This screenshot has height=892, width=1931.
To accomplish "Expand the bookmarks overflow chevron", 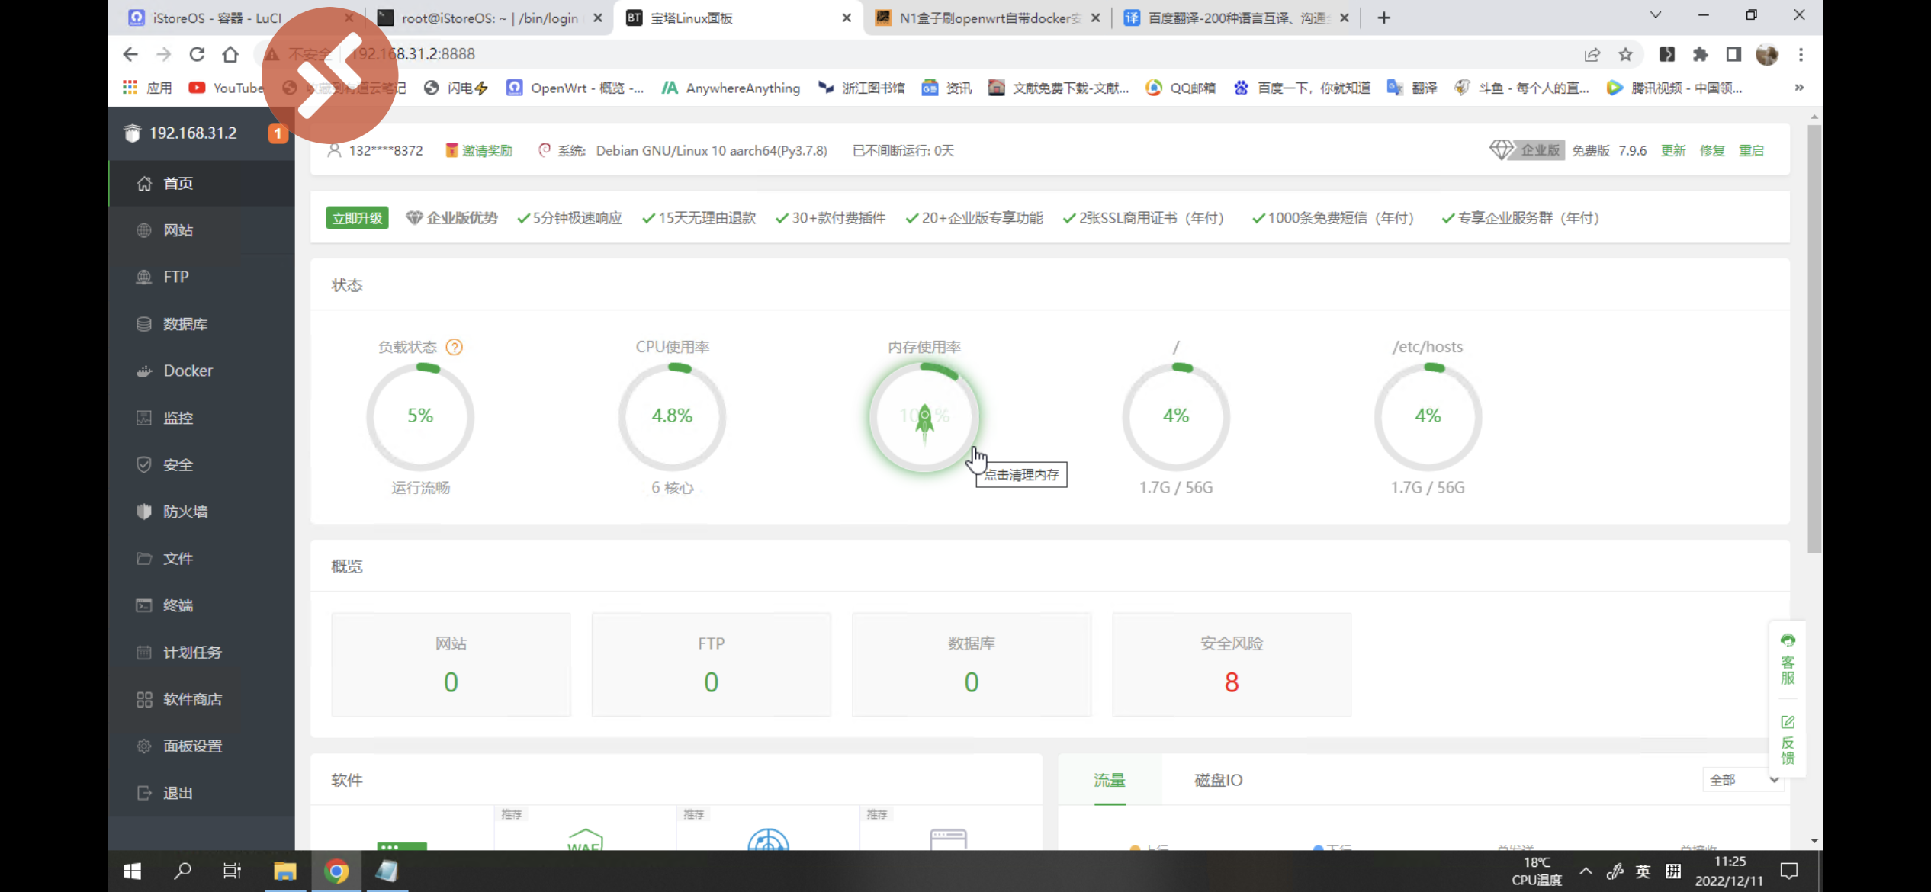I will coord(1799,88).
